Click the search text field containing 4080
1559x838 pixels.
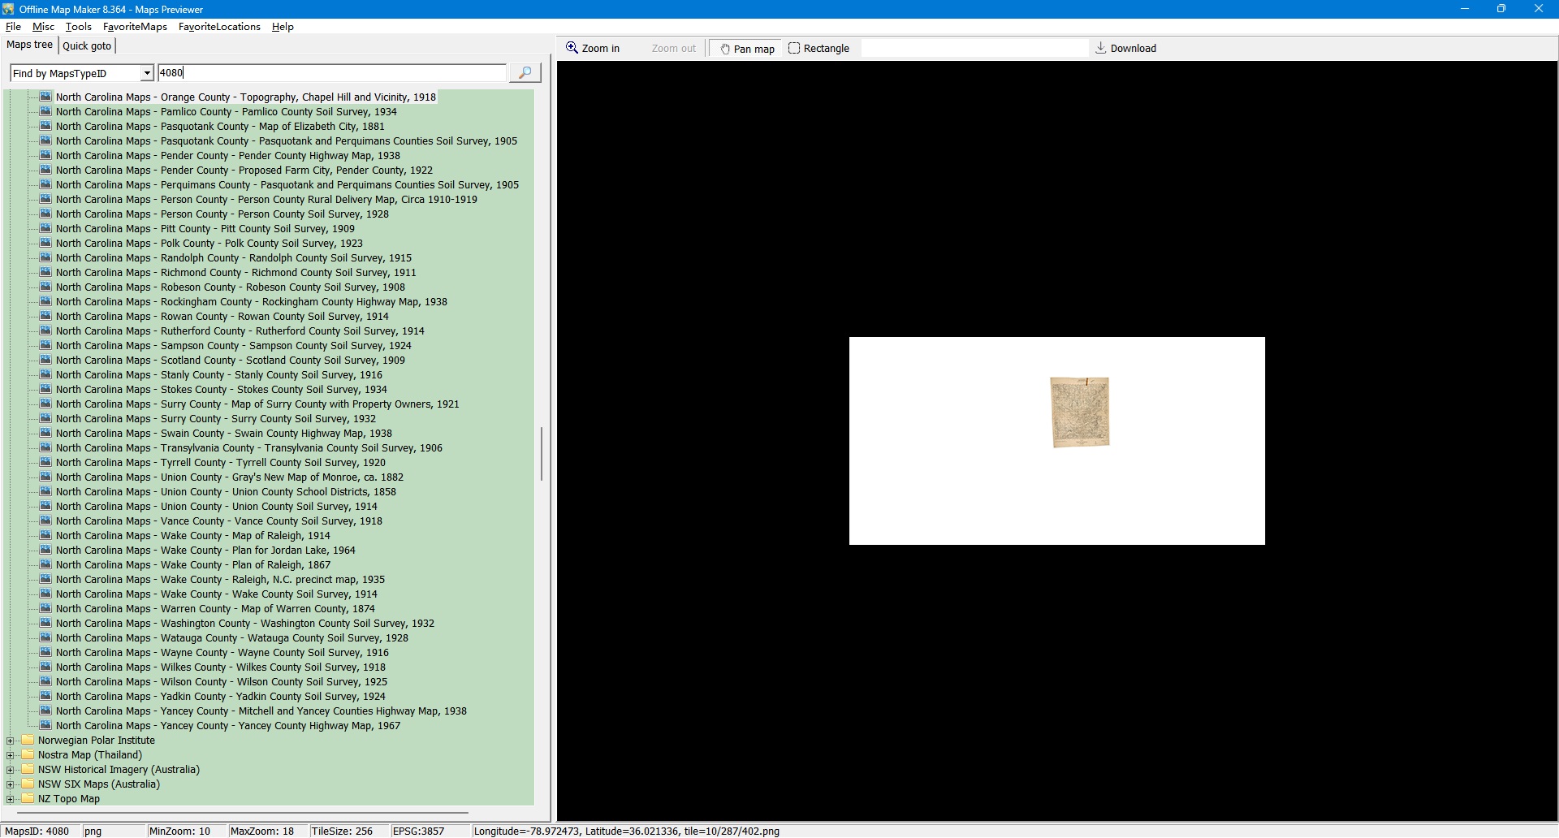point(331,73)
